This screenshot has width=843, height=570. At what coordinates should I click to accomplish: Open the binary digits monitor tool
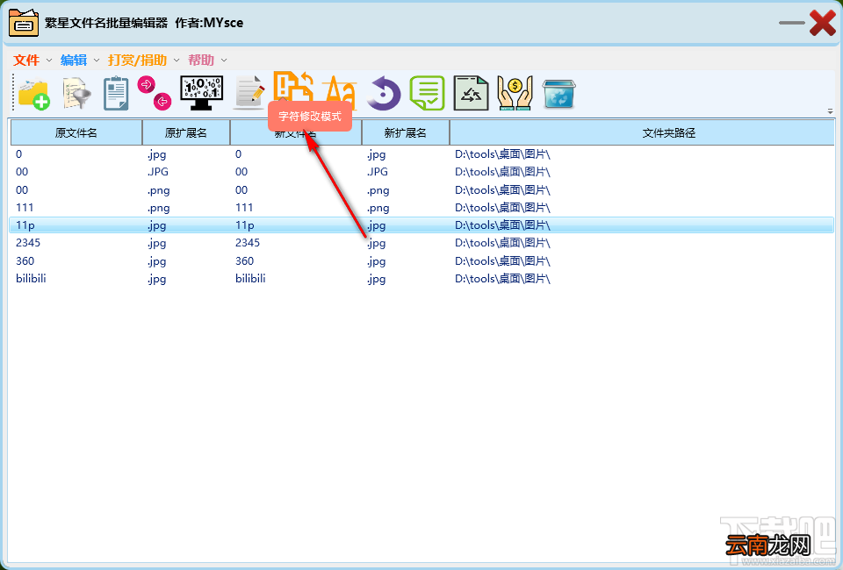pos(202,93)
